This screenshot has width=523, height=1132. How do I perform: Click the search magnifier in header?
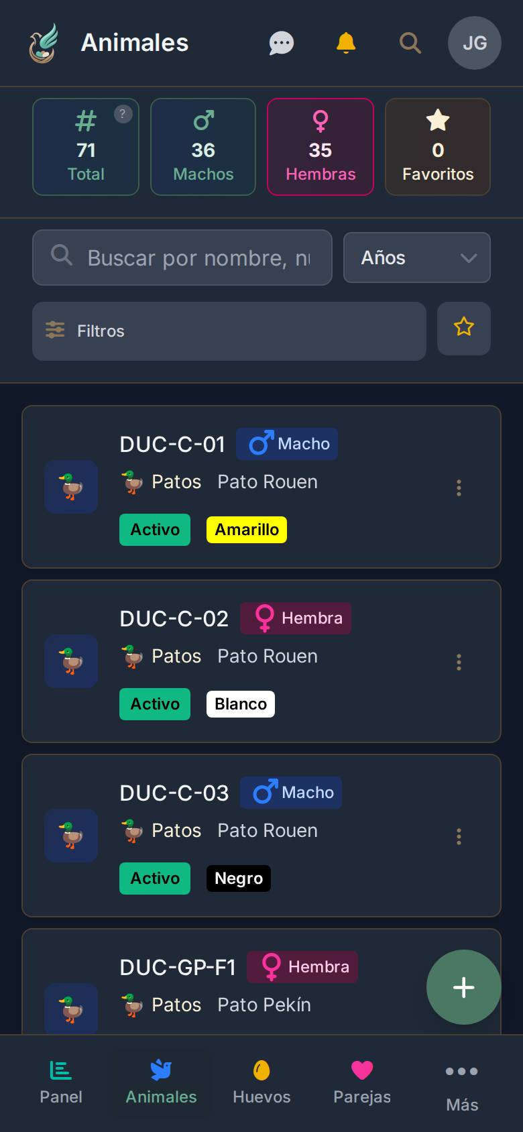click(410, 43)
